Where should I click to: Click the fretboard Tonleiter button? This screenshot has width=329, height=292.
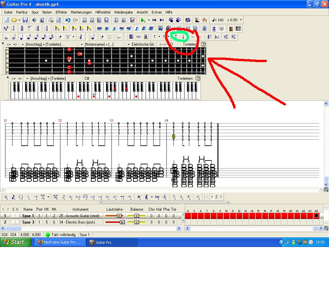190,44
